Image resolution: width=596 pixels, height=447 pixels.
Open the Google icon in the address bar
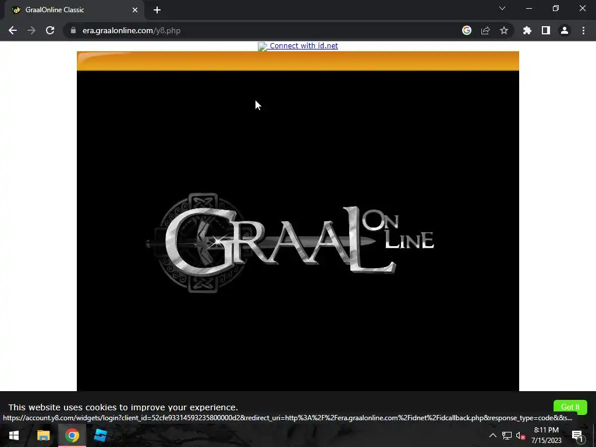(467, 30)
